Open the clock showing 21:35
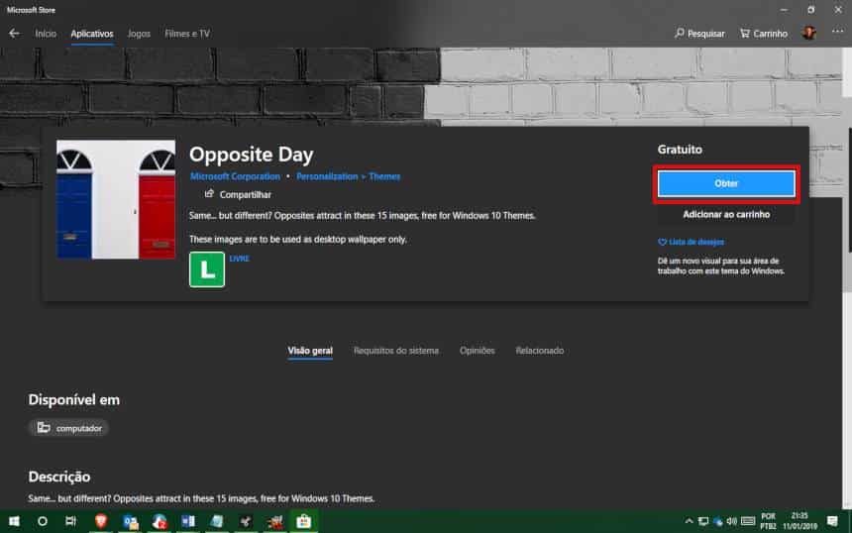Screen dimensions: 852x533 coord(799,521)
